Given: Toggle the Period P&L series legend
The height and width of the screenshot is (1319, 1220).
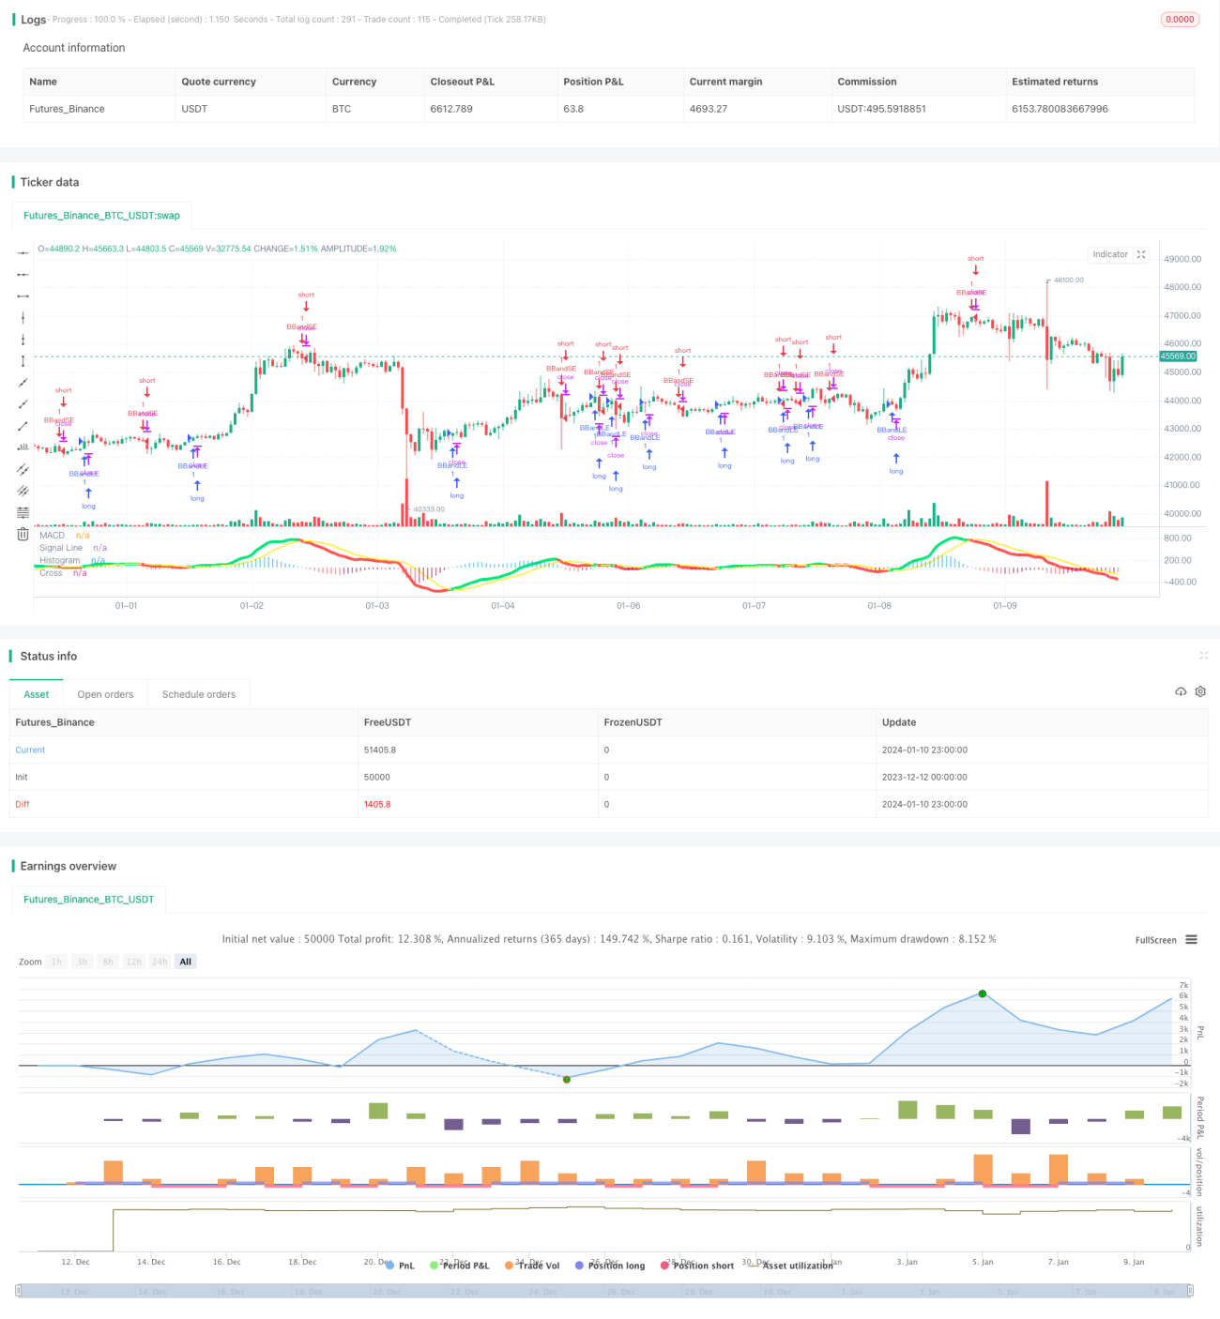Looking at the screenshot, I should point(459,1266).
